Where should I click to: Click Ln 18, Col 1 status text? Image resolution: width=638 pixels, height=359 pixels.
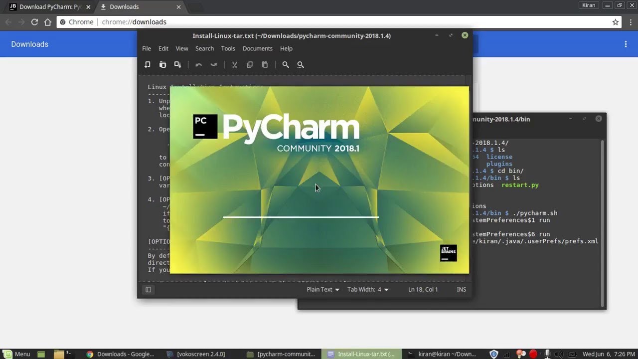pos(423,290)
